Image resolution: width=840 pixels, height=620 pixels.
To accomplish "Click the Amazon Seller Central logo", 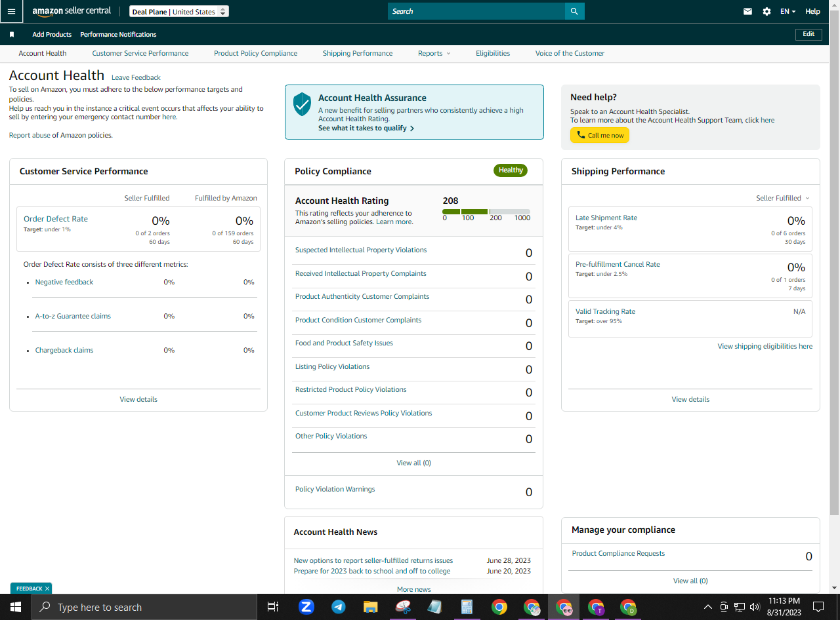I will (x=72, y=11).
